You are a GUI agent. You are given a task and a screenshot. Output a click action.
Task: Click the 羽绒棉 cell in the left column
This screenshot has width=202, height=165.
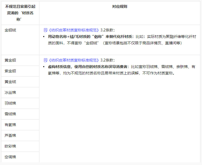pyautogui.click(x=10, y=103)
